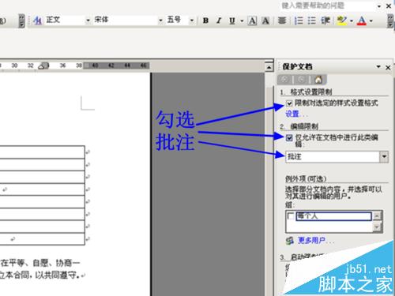Click the ruler right indent marker

tap(43, 66)
